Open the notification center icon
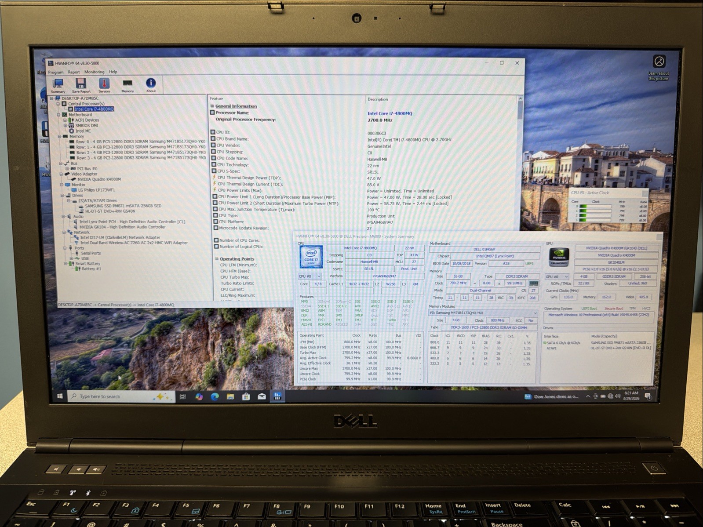The image size is (703, 527). coord(648,396)
